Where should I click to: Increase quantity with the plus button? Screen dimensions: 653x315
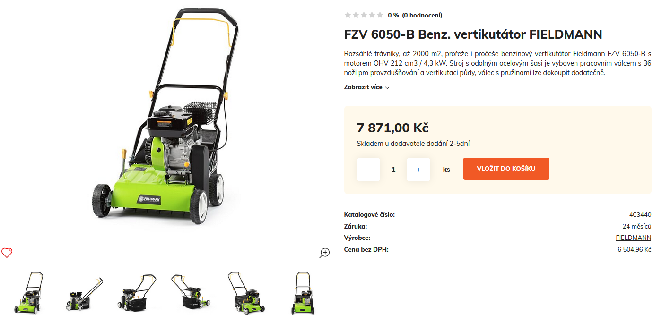418,170
